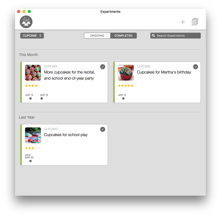
Task: Focus the Search Experiments field
Action: (176, 36)
